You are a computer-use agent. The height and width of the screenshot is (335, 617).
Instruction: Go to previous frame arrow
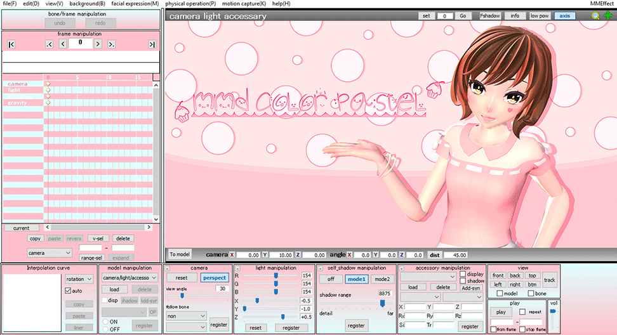click(x=63, y=44)
